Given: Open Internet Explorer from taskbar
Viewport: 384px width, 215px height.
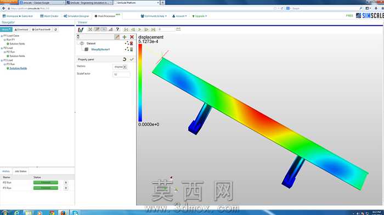Looking at the screenshot, I should [16, 213].
